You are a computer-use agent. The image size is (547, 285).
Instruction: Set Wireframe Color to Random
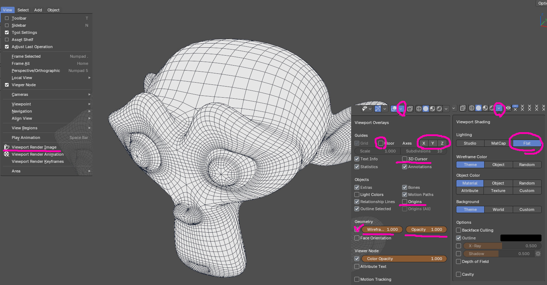click(527, 165)
